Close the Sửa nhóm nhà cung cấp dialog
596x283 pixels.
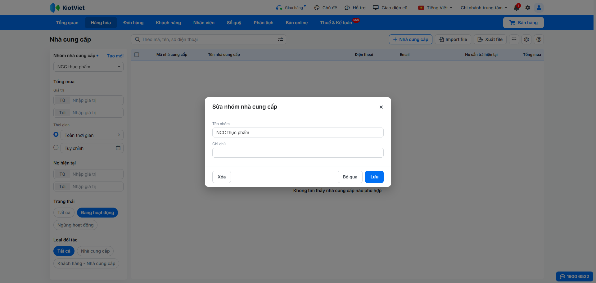click(x=381, y=107)
